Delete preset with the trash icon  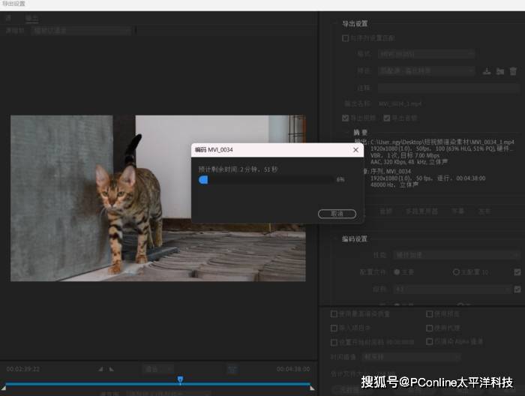(513, 71)
